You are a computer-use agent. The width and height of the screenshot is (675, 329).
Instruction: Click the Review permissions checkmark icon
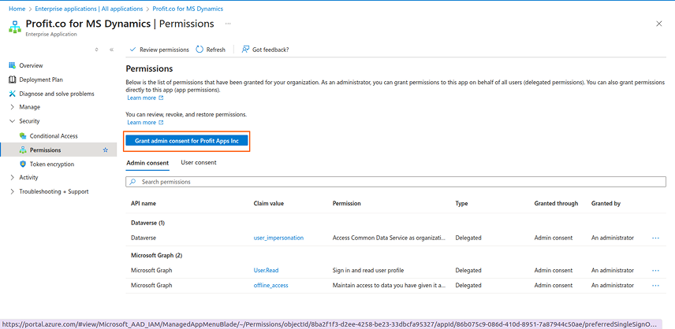132,50
